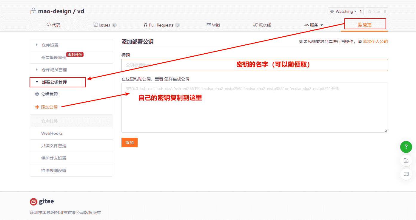Expand the 仓库设置 tree section
Viewport: 416px width, 220px height.
tap(37, 45)
